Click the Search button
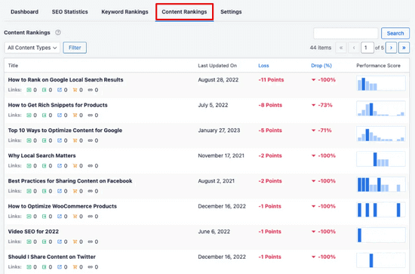This screenshot has width=415, height=274. [395, 33]
